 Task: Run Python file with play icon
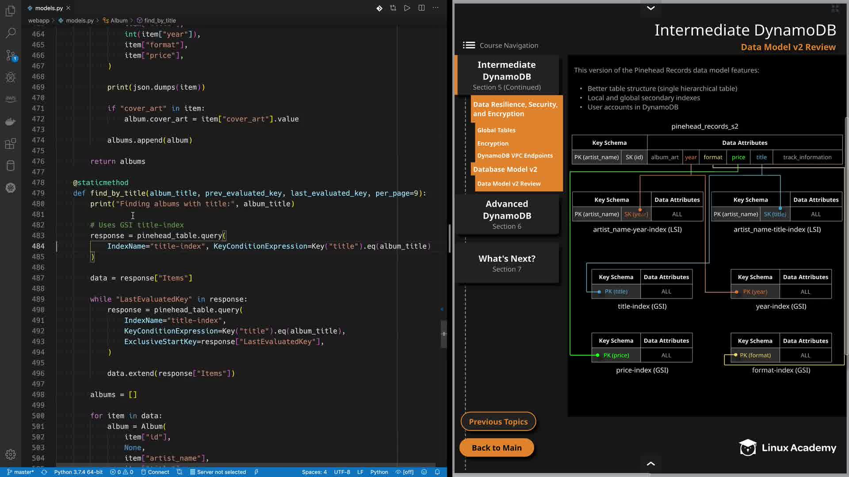click(x=407, y=8)
